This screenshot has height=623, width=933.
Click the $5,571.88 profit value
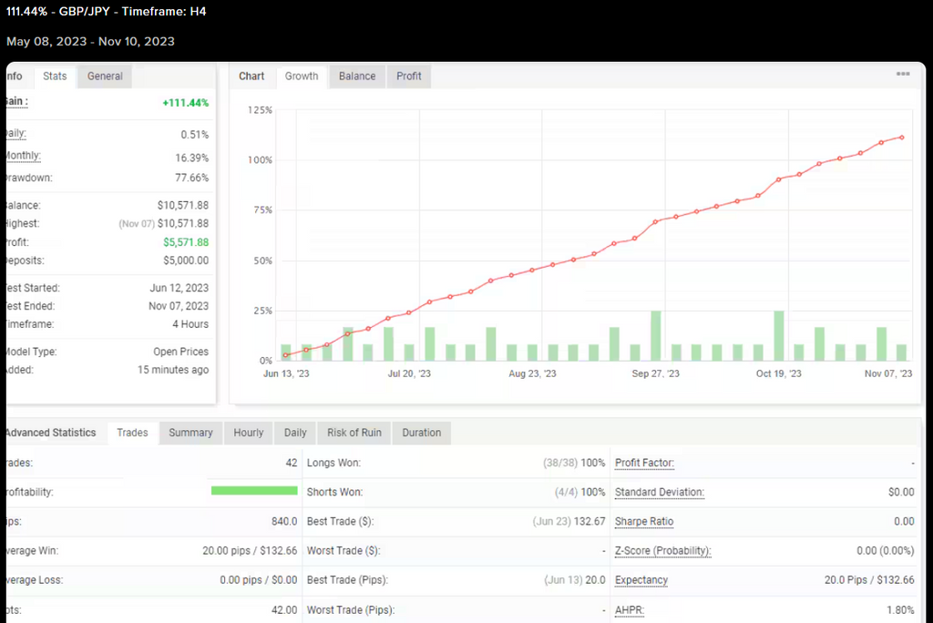[x=186, y=242]
